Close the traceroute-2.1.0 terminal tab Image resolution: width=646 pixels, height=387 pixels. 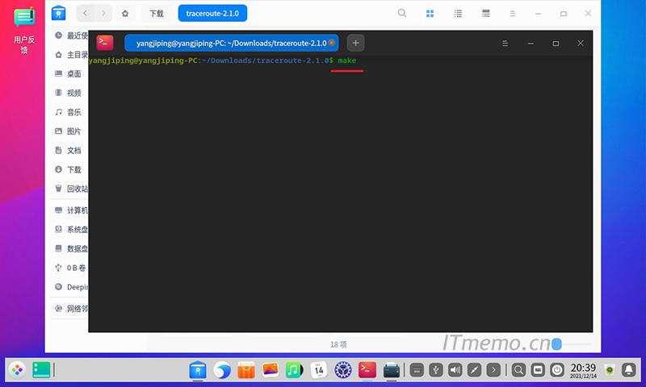(331, 43)
